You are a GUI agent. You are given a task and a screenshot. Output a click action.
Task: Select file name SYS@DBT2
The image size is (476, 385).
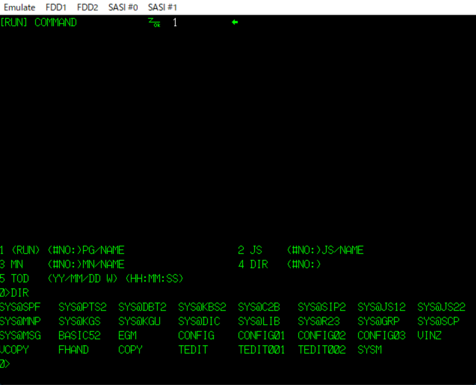click(143, 307)
